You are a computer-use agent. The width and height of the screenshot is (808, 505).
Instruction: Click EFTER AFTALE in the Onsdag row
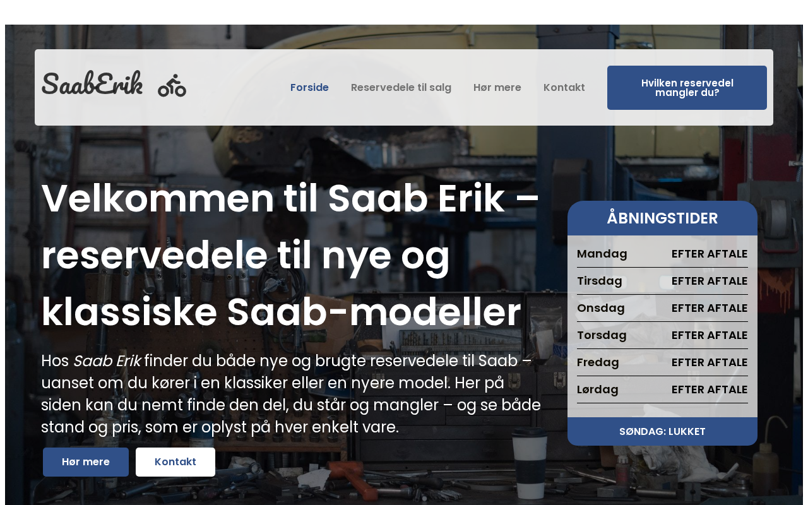pos(710,308)
